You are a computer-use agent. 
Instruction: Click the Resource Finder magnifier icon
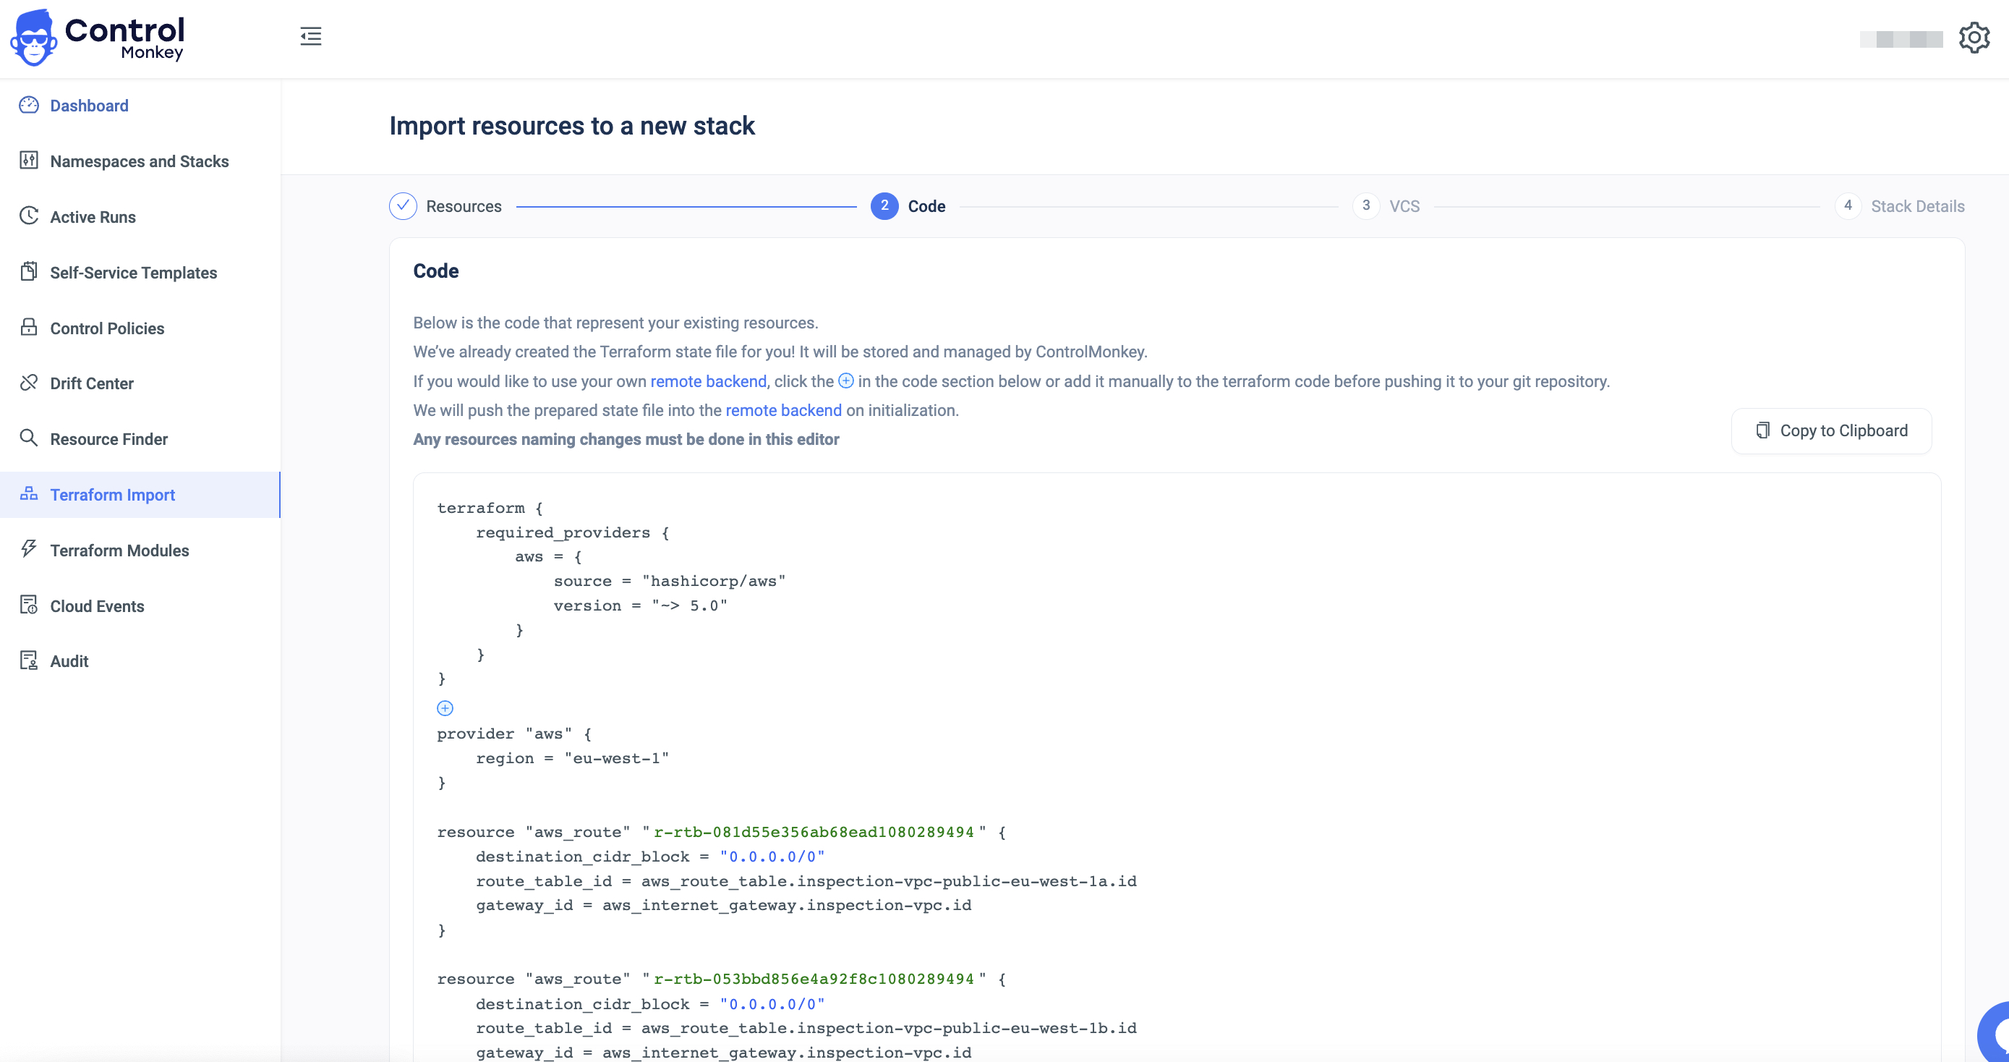point(29,438)
